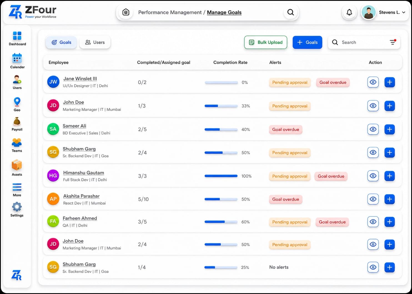The height and width of the screenshot is (294, 412).
Task: Click the ZR logo at sidebar bottom
Action: tap(16, 275)
